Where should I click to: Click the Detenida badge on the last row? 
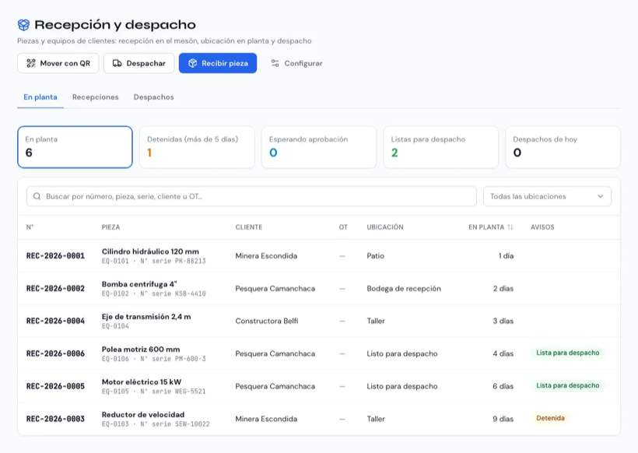[x=550, y=418]
